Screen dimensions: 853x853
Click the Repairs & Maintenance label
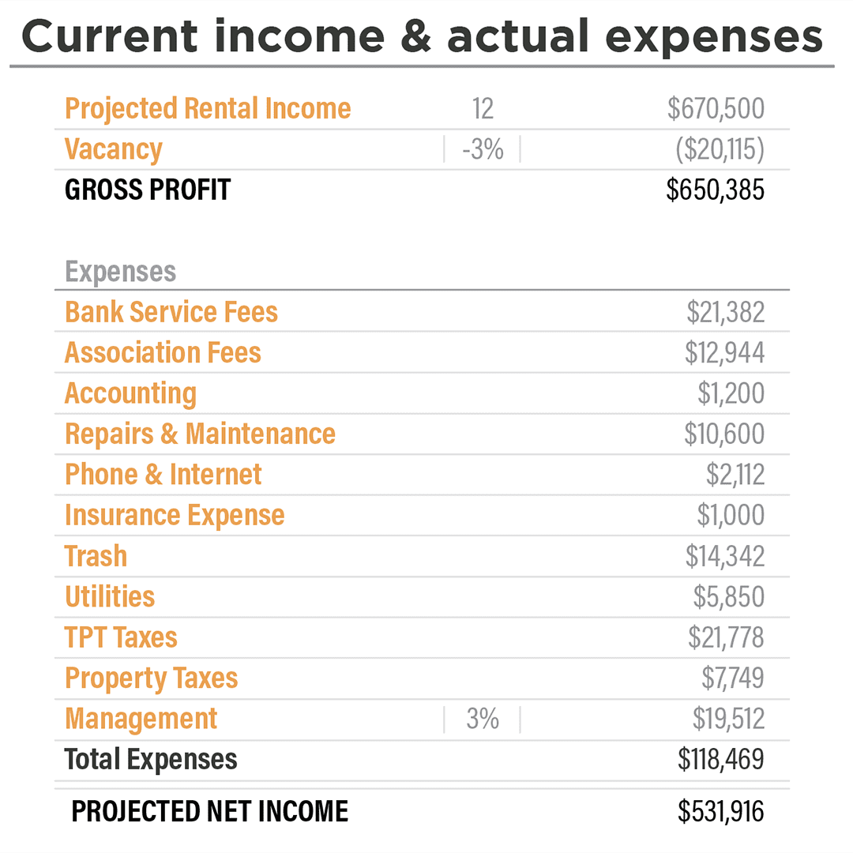200,434
